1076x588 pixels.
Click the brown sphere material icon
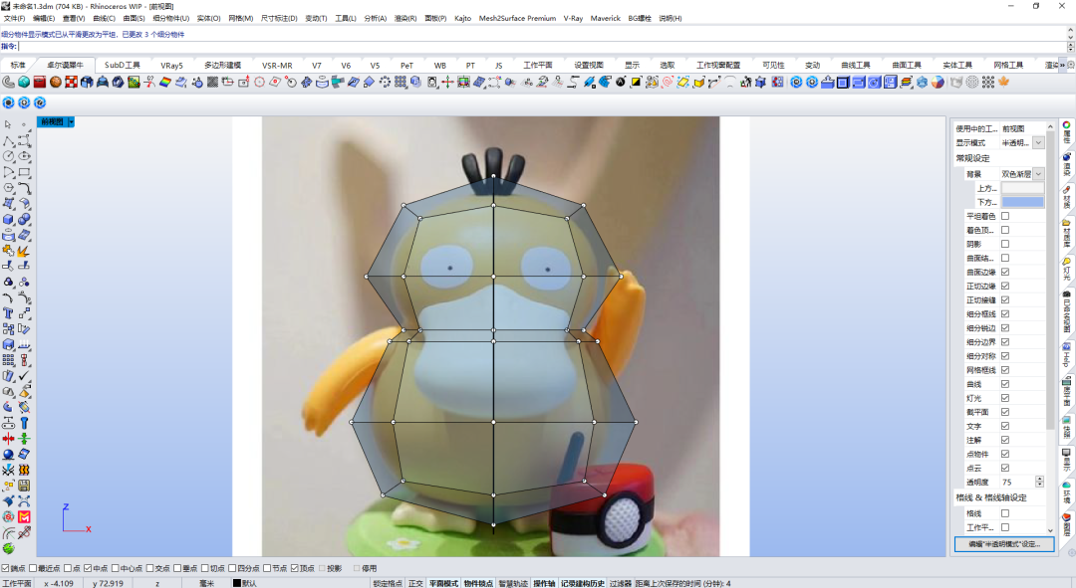[x=55, y=83]
